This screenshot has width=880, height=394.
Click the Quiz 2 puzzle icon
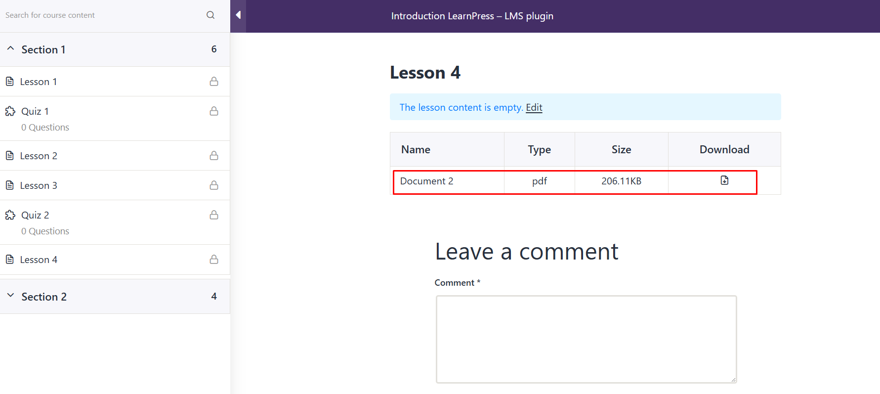tap(10, 215)
